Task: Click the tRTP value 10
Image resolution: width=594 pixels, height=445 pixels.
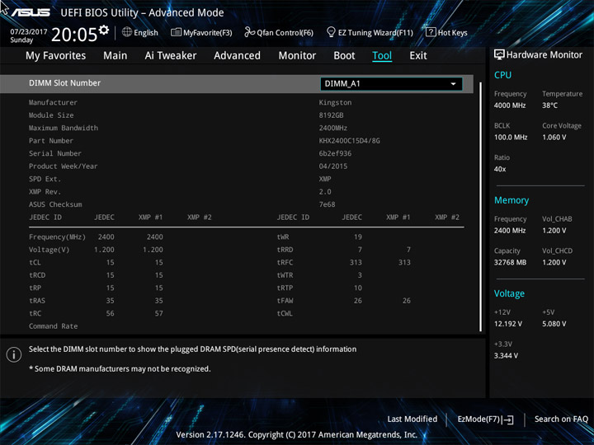Action: click(358, 288)
